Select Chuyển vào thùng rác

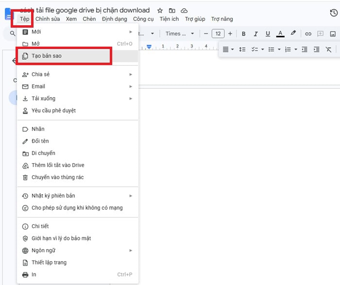(x=77, y=177)
